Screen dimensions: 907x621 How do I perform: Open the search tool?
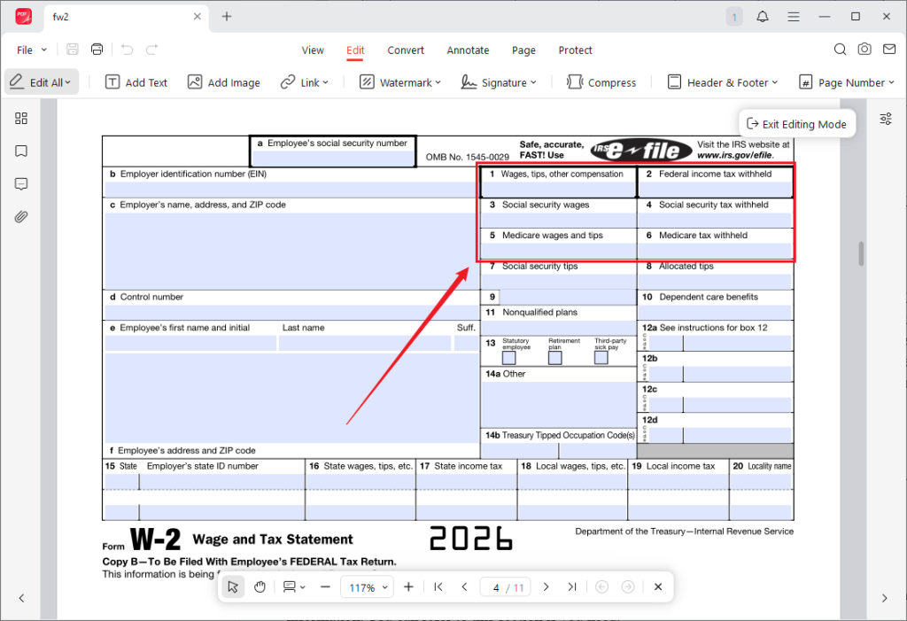point(840,50)
